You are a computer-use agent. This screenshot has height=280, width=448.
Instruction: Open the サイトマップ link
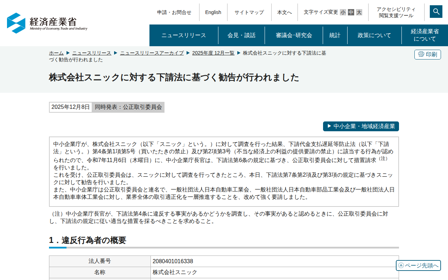[x=249, y=12]
